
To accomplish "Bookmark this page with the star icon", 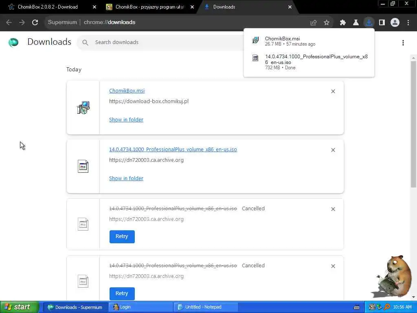I will pos(327,23).
